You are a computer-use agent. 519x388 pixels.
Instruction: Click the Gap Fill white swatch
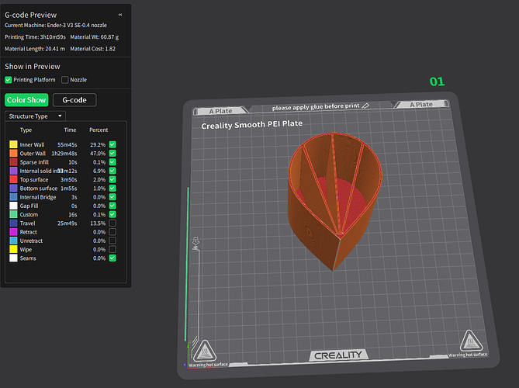click(x=13, y=206)
